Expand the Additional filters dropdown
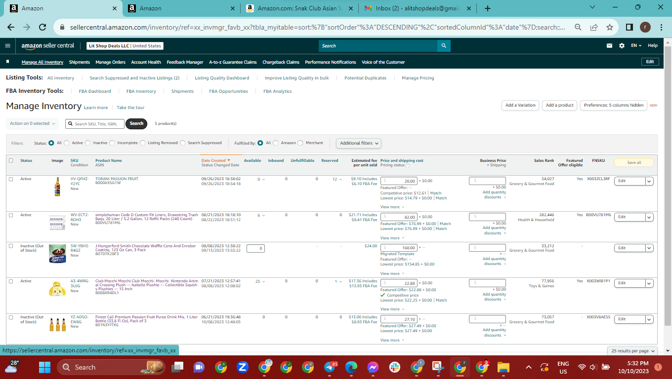The height and width of the screenshot is (379, 672). point(359,143)
